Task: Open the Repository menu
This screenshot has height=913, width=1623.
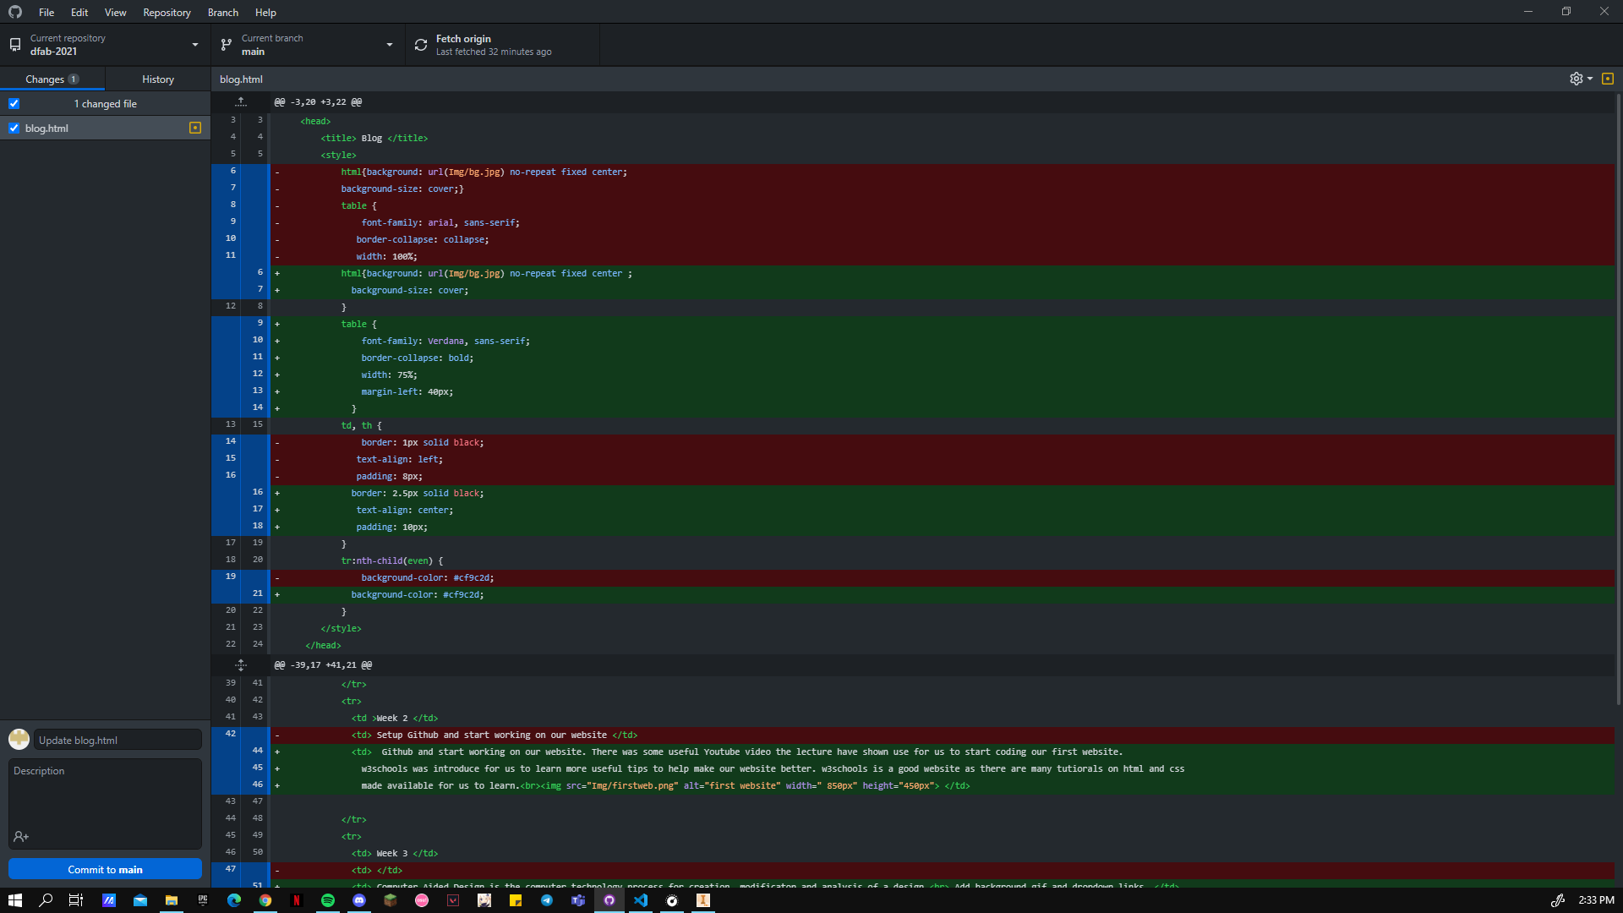Action: click(166, 13)
